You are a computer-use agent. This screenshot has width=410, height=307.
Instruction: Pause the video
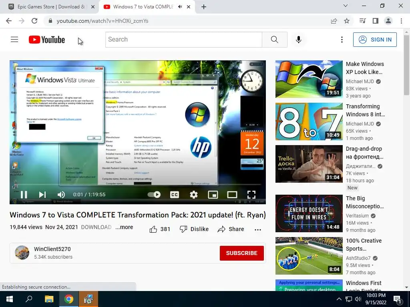point(24,195)
